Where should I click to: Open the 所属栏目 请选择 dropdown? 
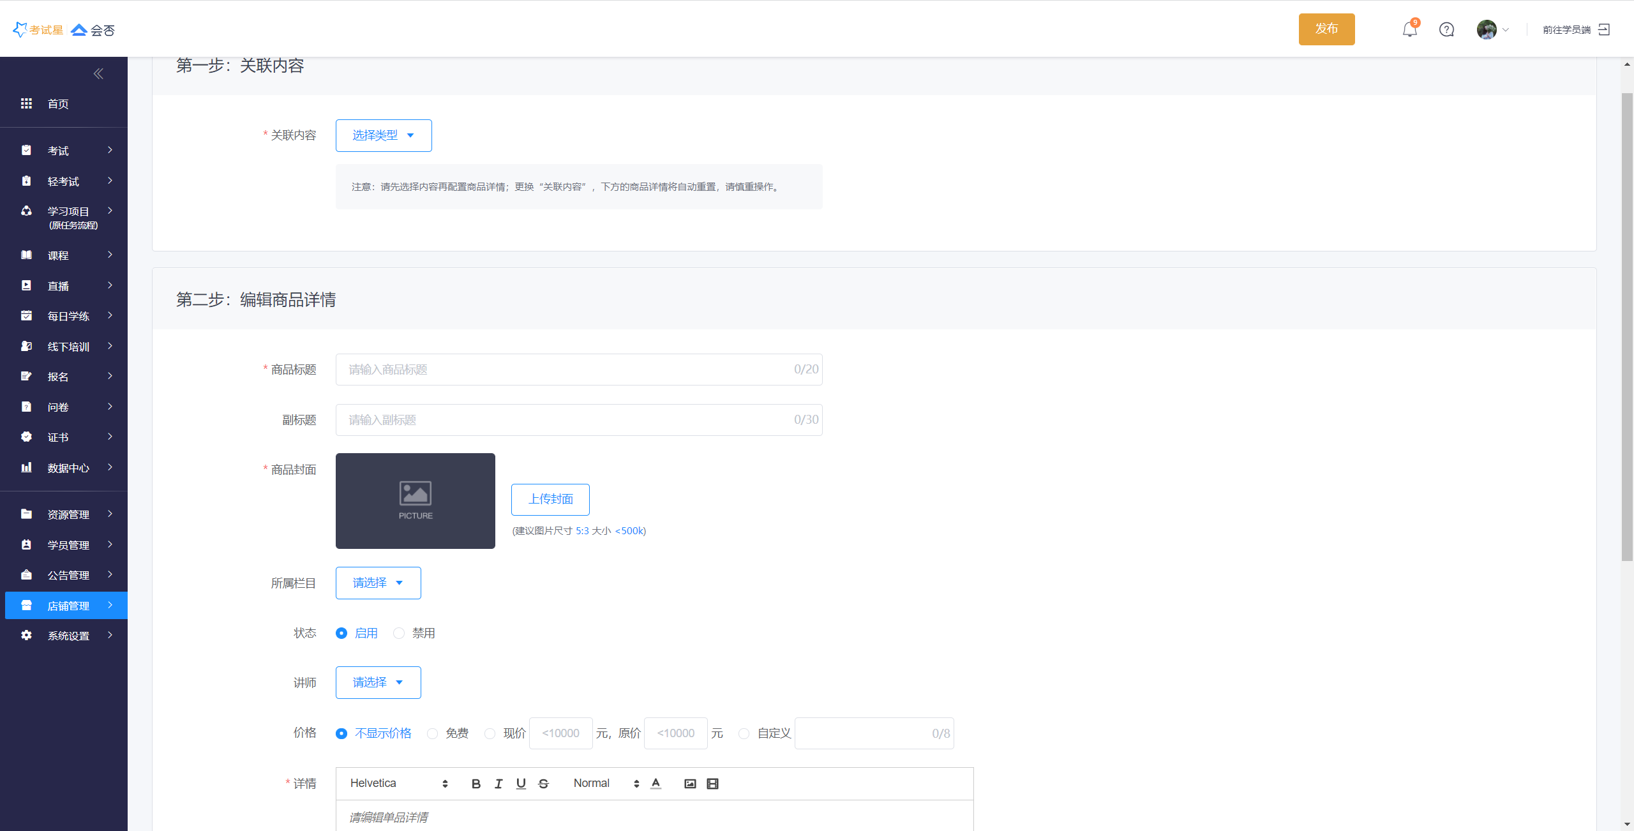click(378, 583)
